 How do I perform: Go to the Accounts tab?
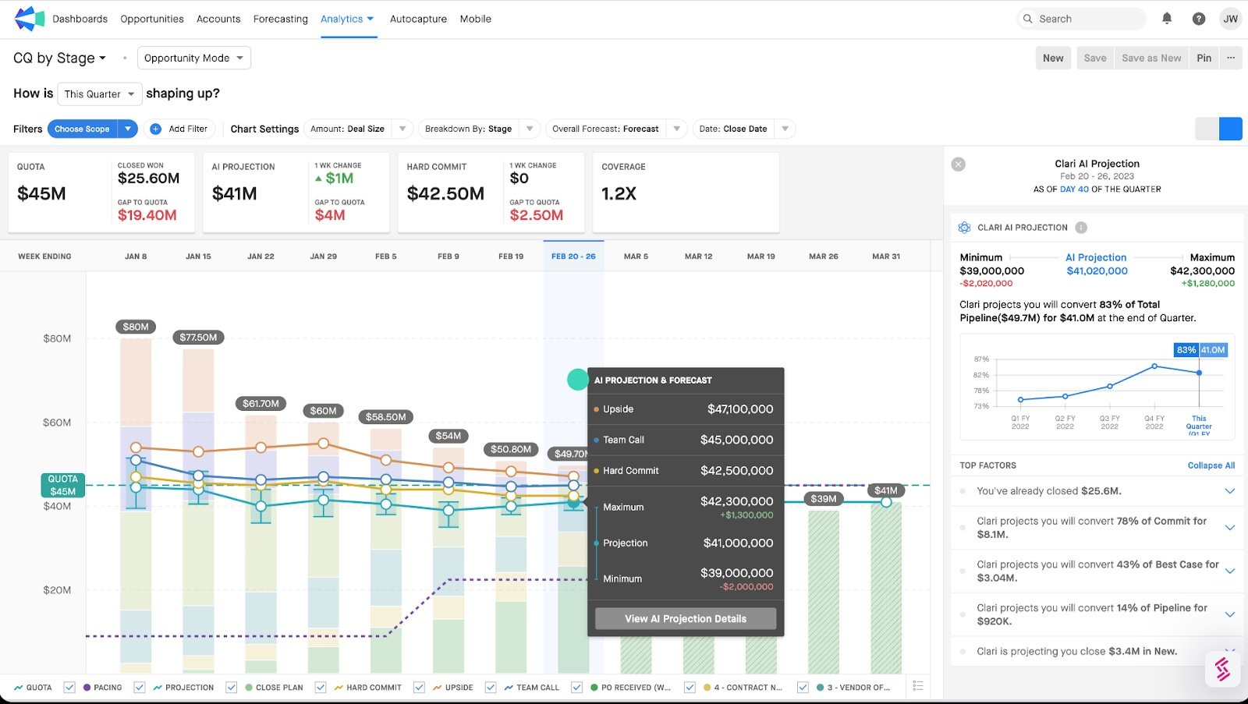coord(218,19)
